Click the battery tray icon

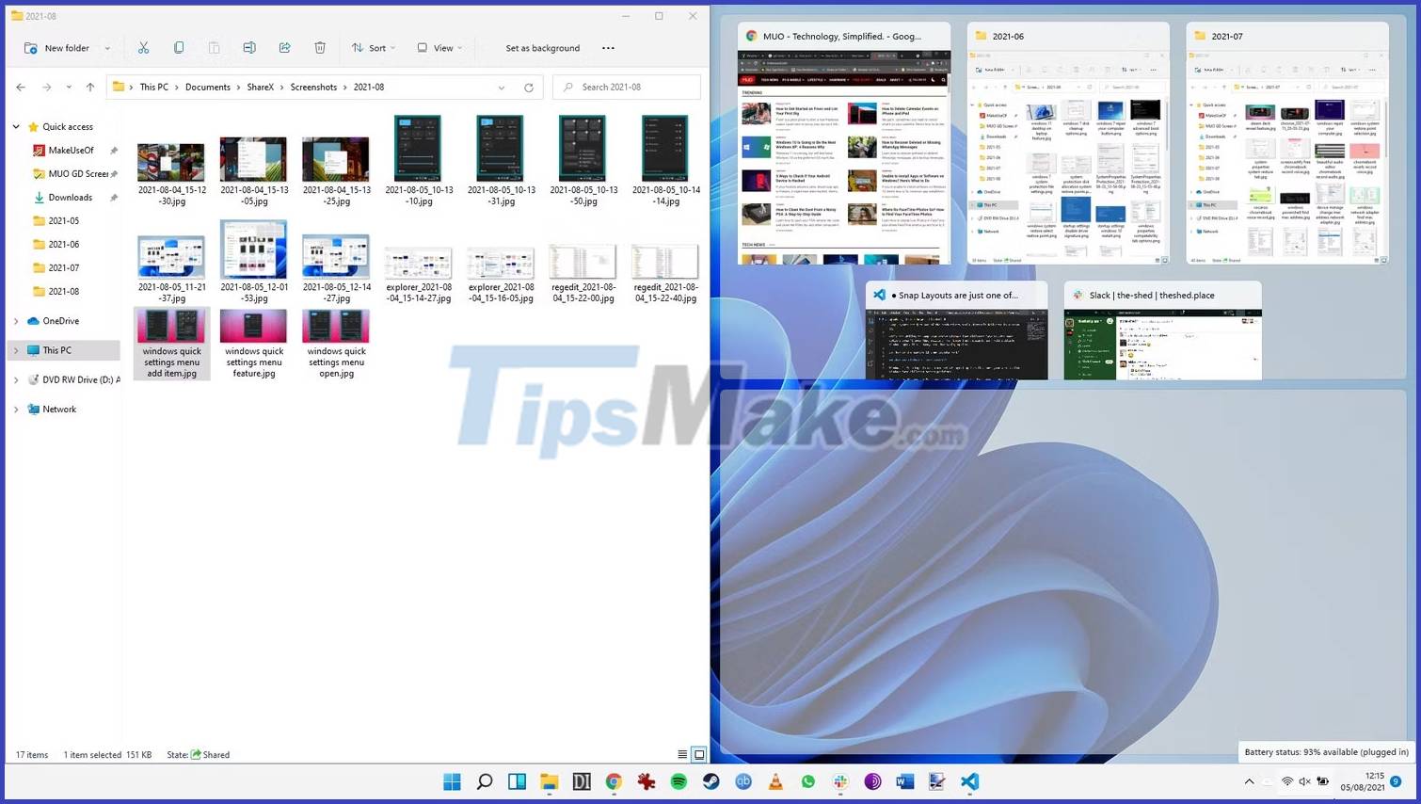tap(1323, 781)
